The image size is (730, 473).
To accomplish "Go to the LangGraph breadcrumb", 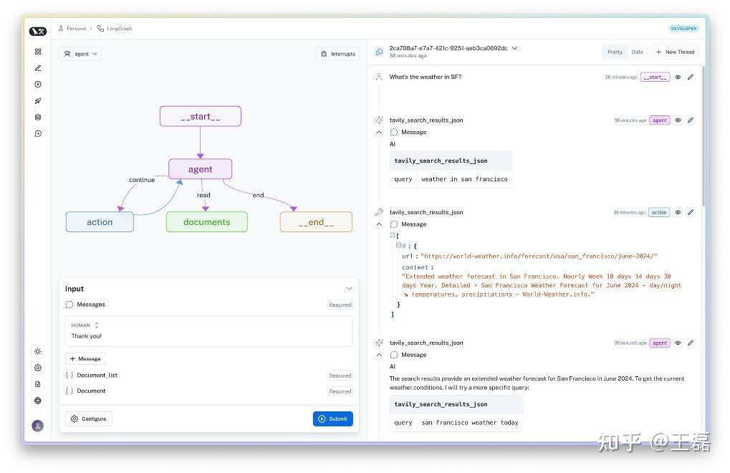I will 115,29.
